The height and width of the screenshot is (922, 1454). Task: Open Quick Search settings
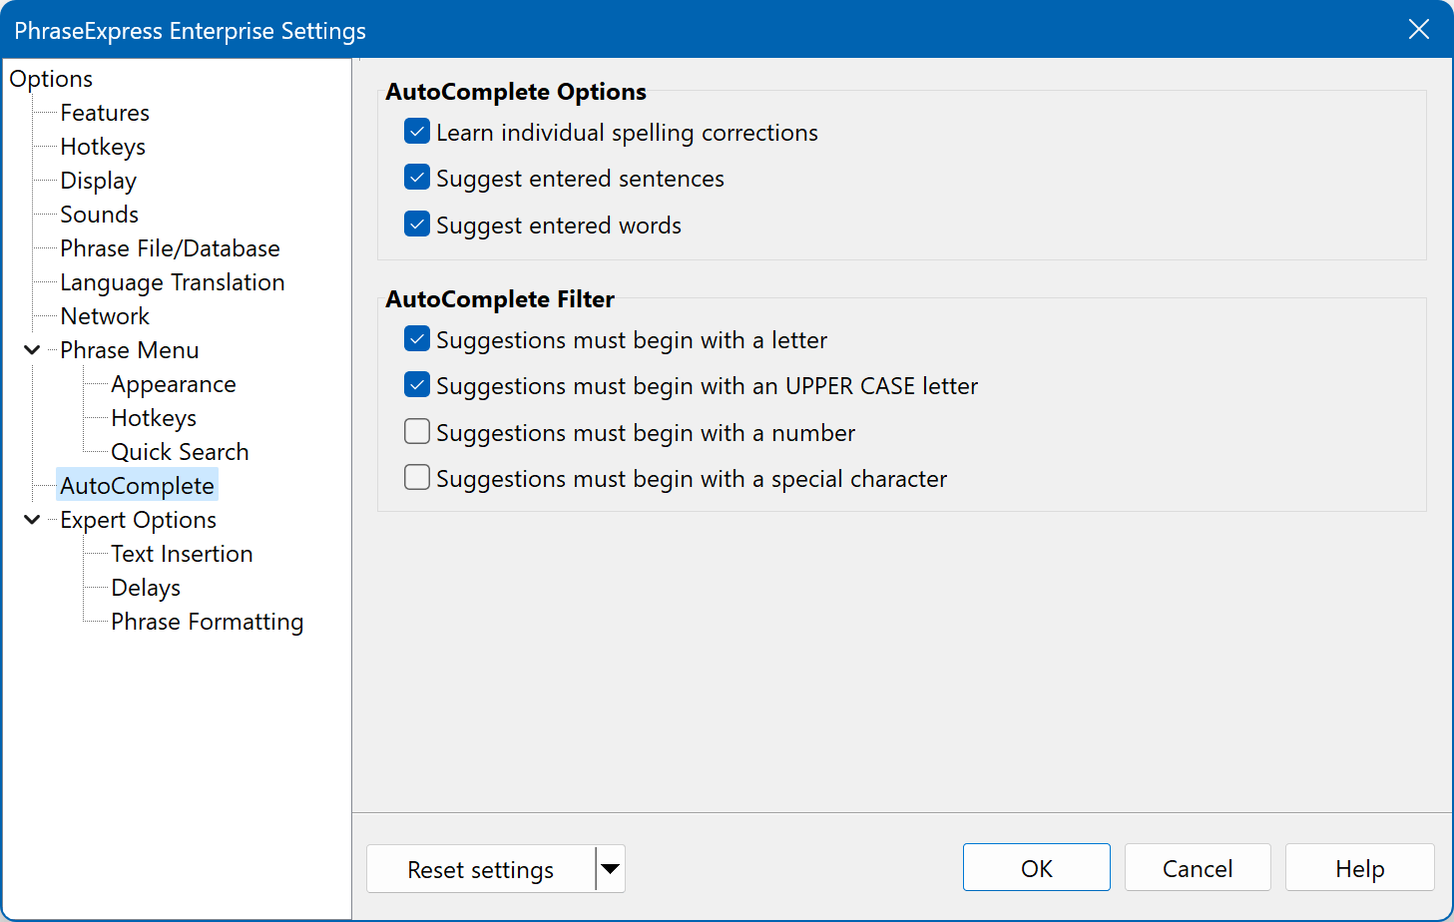point(180,452)
